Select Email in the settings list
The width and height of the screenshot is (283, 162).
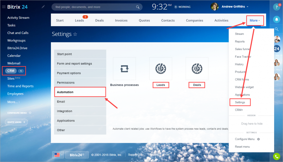pos(80,102)
